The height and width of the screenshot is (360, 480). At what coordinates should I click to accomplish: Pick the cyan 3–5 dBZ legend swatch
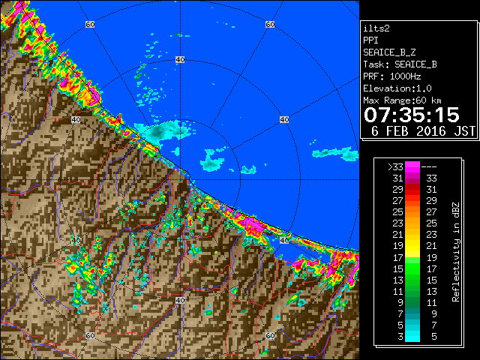click(412, 337)
